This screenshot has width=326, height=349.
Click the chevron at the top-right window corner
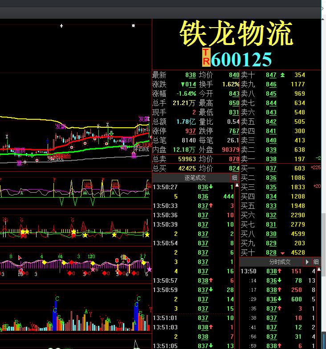[x=322, y=8]
